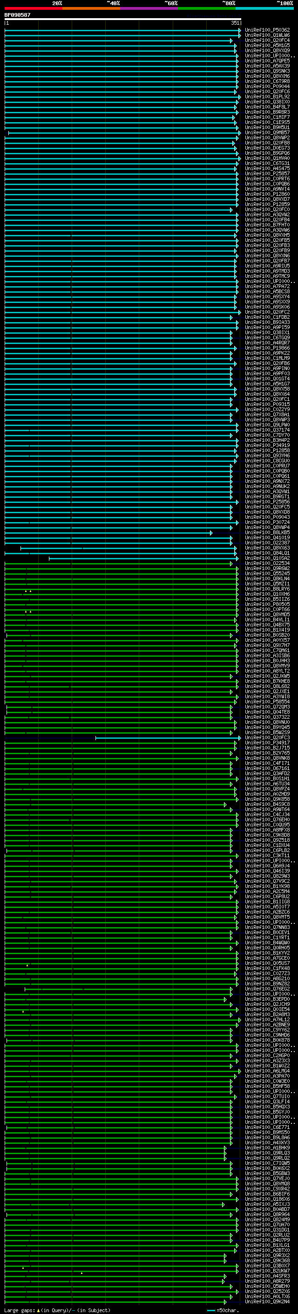Viewport: 298px width, 1314px height.
Task: Click hit label UniRef100_Q8KLN4
Action: 267,579
